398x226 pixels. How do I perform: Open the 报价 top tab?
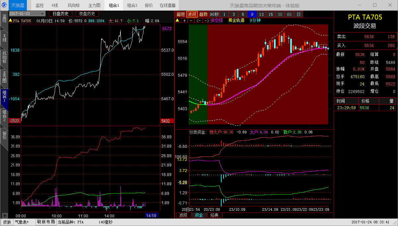[x=149, y=5]
